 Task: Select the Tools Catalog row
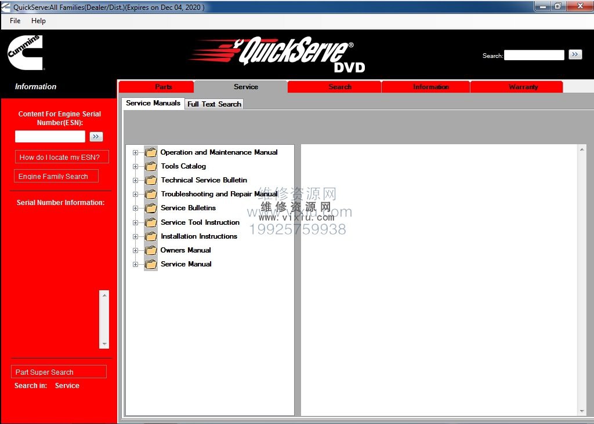(183, 166)
